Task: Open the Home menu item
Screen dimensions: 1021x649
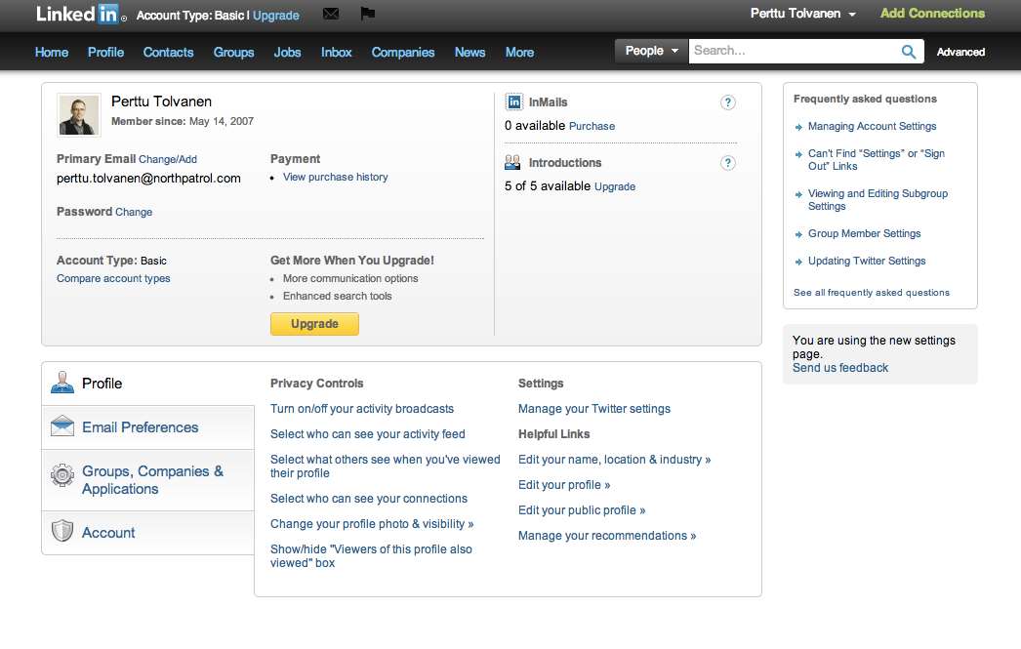Action: pyautogui.click(x=52, y=52)
